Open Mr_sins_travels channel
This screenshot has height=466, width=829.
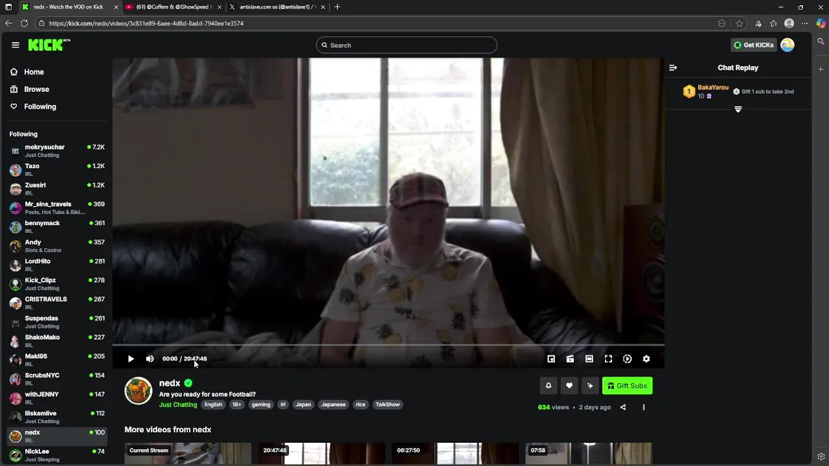click(x=56, y=208)
